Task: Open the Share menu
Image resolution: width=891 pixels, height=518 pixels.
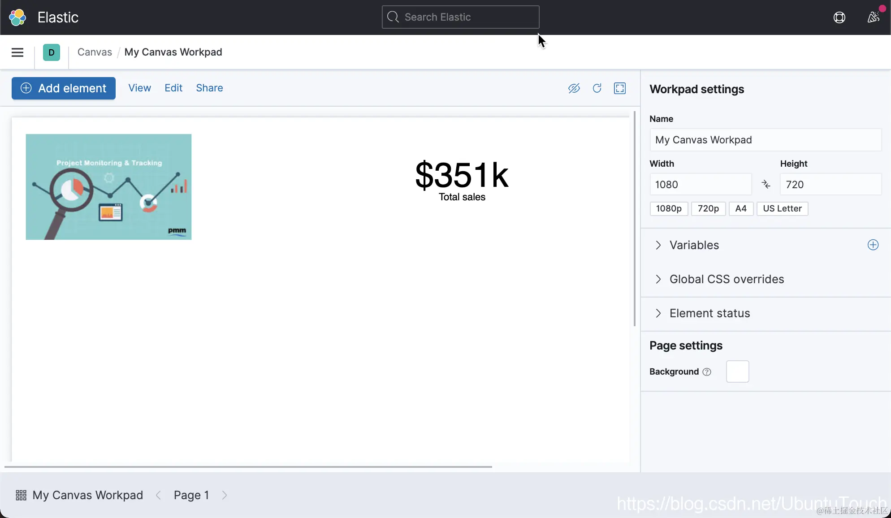Action: point(209,88)
